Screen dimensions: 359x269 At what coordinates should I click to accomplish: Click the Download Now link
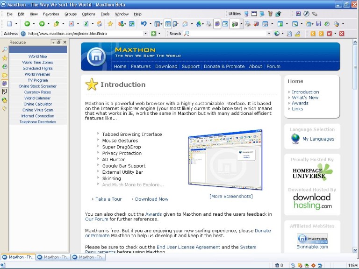pyautogui.click(x=151, y=199)
